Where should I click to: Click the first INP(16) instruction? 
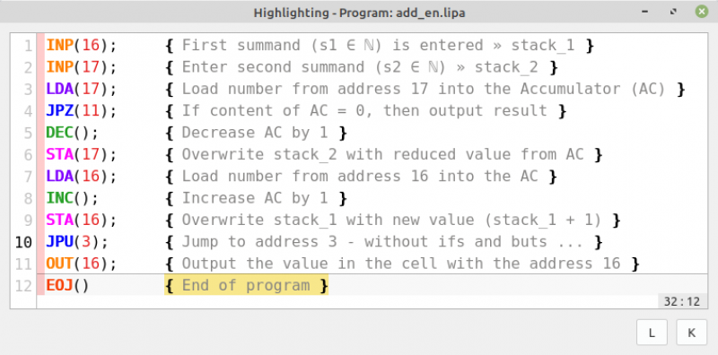pyautogui.click(x=82, y=46)
